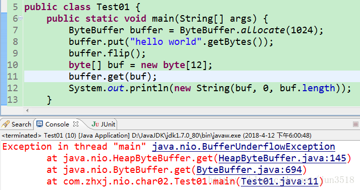Click the buffer.flip(); statement
The height and width of the screenshot is (190, 360).
[x=107, y=53]
